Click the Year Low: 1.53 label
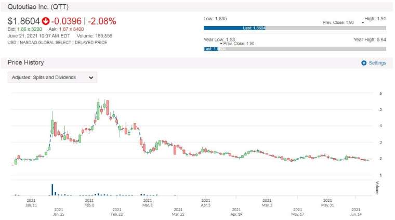The image size is (395, 220). point(219,40)
